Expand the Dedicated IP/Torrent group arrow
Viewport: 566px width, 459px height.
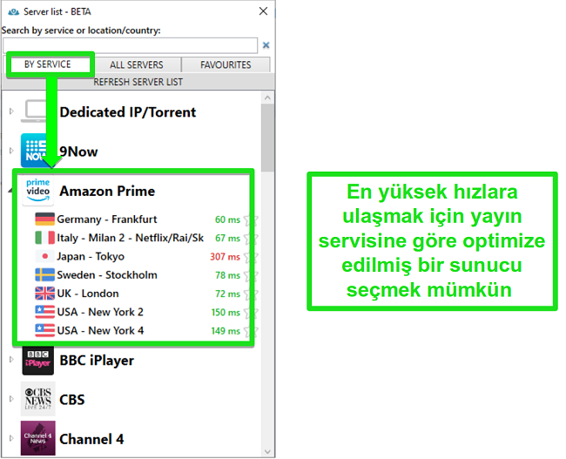coord(11,111)
